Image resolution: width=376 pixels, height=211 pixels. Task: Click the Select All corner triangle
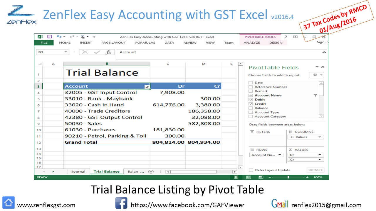pyautogui.click(x=40, y=64)
